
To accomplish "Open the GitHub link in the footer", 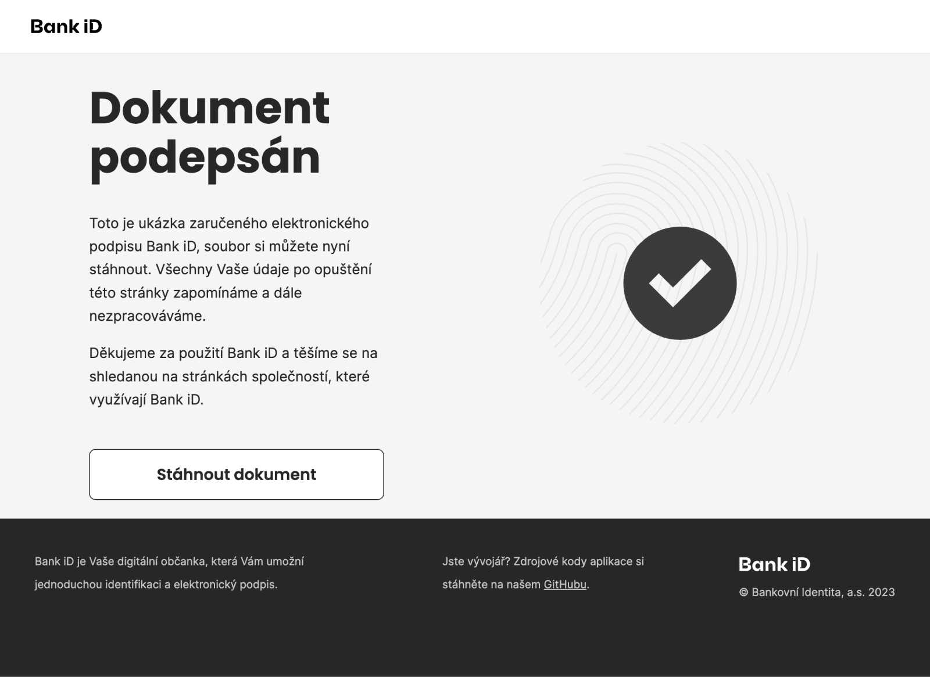I will pos(565,585).
